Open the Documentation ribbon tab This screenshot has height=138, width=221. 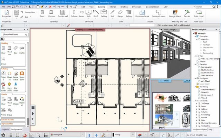click(x=152, y=7)
